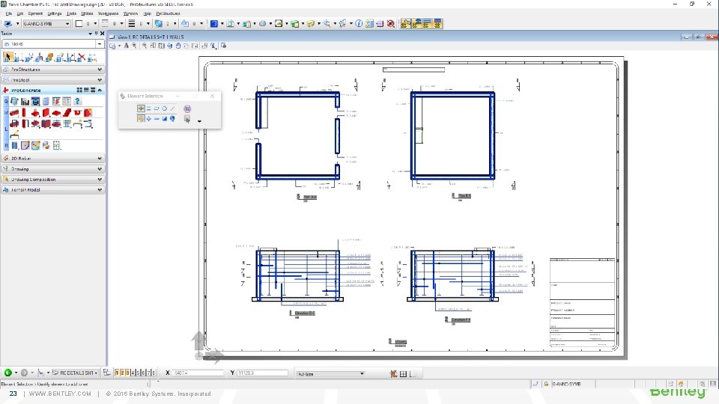Click Disable Handles icon in Element Selection
Image resolution: width=719 pixels, height=404 pixels.
(x=187, y=108)
